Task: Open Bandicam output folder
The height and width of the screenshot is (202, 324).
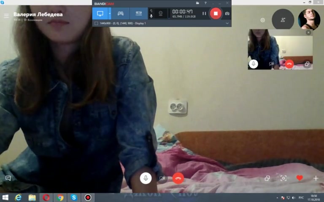Action: (x=197, y=3)
